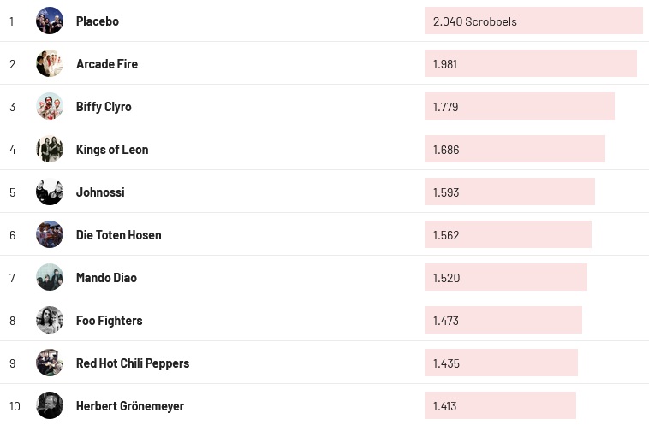Viewport: 649px width, 425px height.
Task: Click Placebo's artist avatar
Action: click(x=50, y=21)
